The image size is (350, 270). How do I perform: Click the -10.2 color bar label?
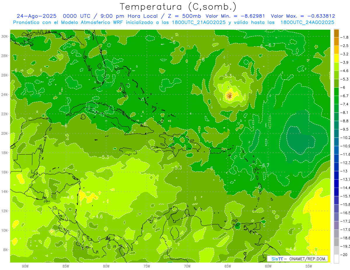click(x=345, y=137)
